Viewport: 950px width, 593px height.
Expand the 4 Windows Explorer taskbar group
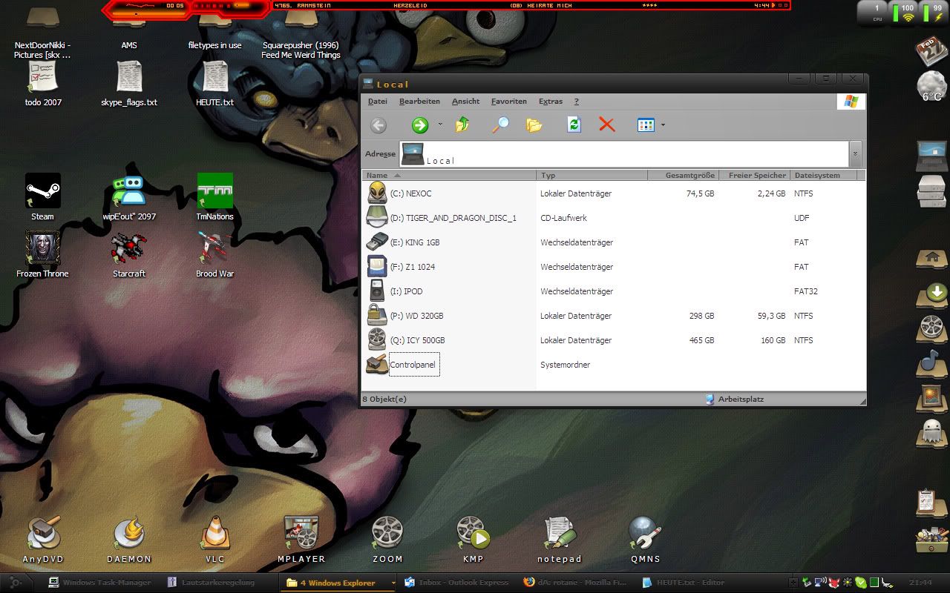pos(338,583)
